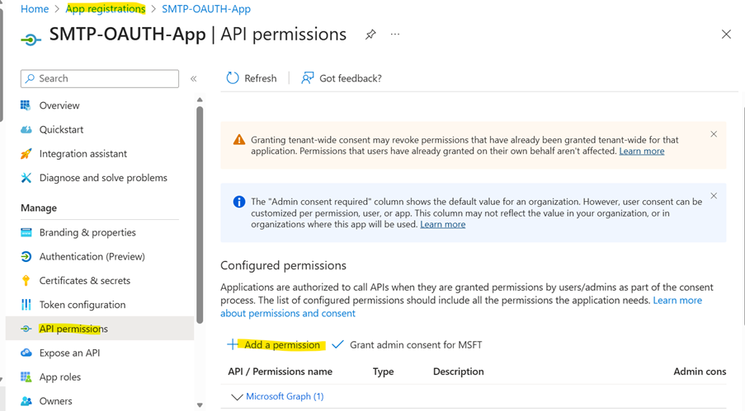The height and width of the screenshot is (411, 745).
Task: Click the SMTP-OAUTH-App logo icon in title
Action: click(x=31, y=40)
